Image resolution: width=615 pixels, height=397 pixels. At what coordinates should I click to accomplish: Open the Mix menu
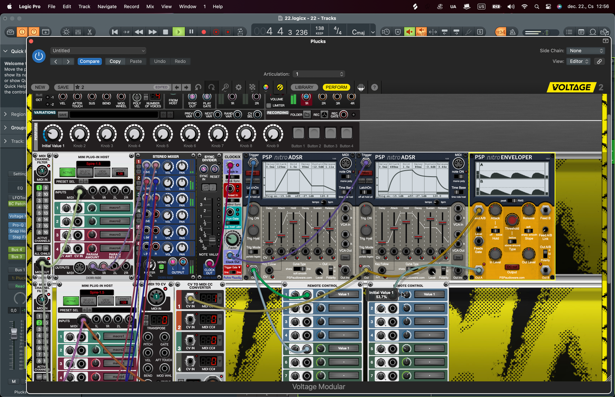point(150,6)
